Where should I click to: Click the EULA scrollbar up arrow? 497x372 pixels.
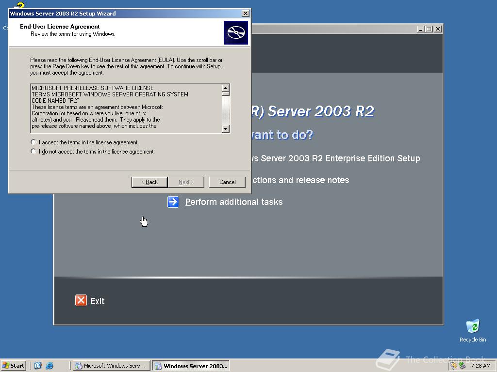pos(225,88)
